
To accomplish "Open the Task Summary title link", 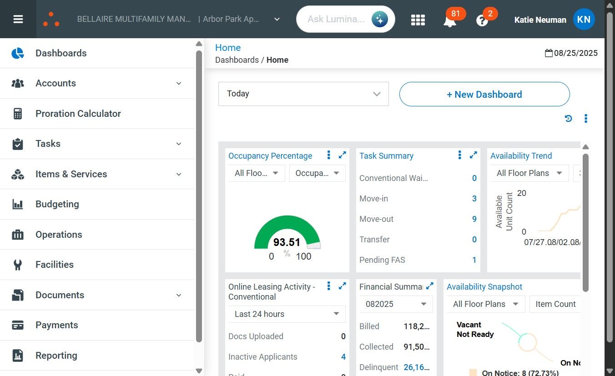I will [386, 156].
